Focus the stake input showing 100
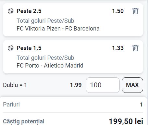The height and width of the screenshot is (125, 148). (x=103, y=85)
